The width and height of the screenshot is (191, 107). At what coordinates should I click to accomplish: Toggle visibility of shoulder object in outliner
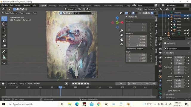(x=185, y=30)
